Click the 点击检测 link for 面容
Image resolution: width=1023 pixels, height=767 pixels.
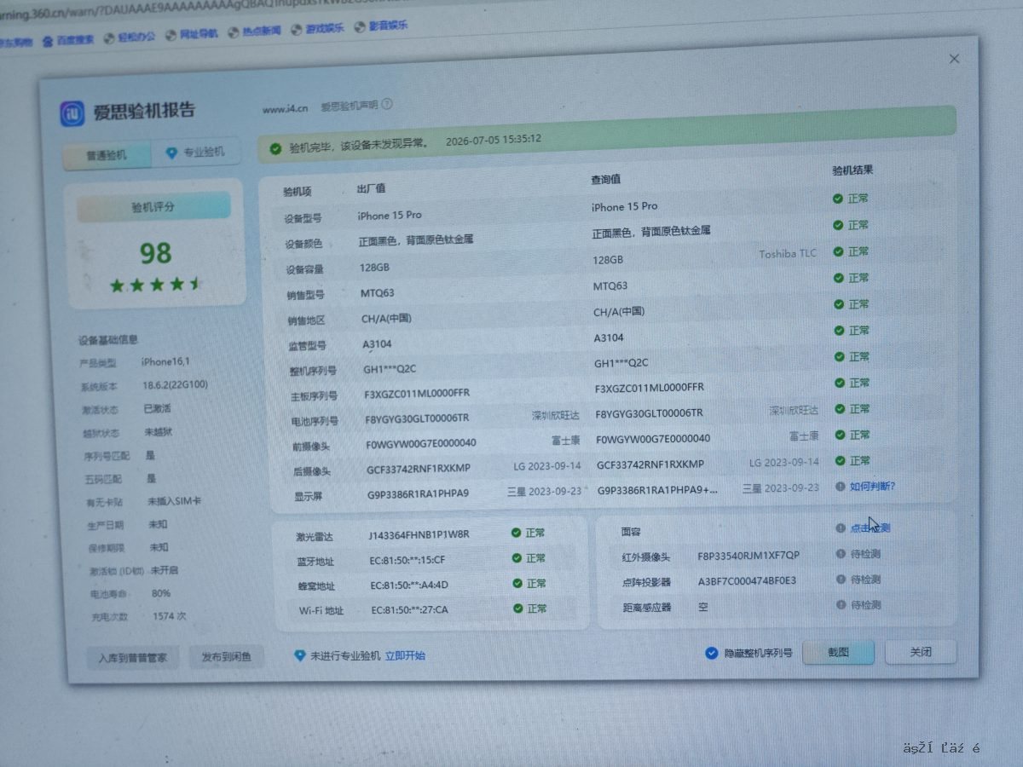coord(870,528)
